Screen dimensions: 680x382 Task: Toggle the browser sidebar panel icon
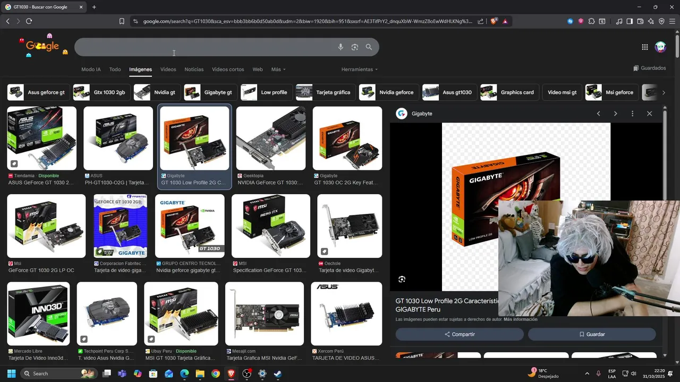coord(630,21)
